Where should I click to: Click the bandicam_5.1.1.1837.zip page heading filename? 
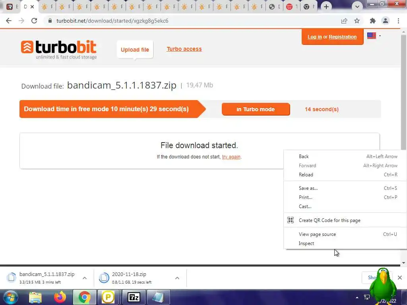tap(122, 85)
